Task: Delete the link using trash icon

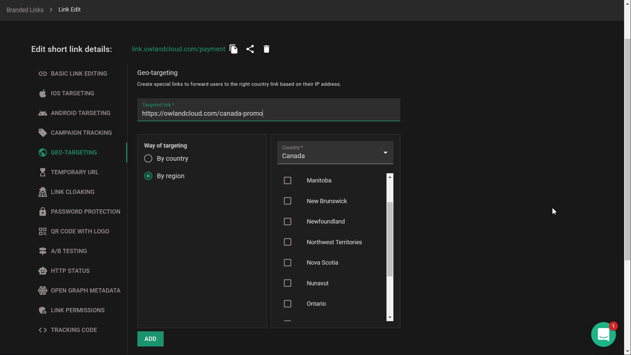Action: pyautogui.click(x=267, y=49)
